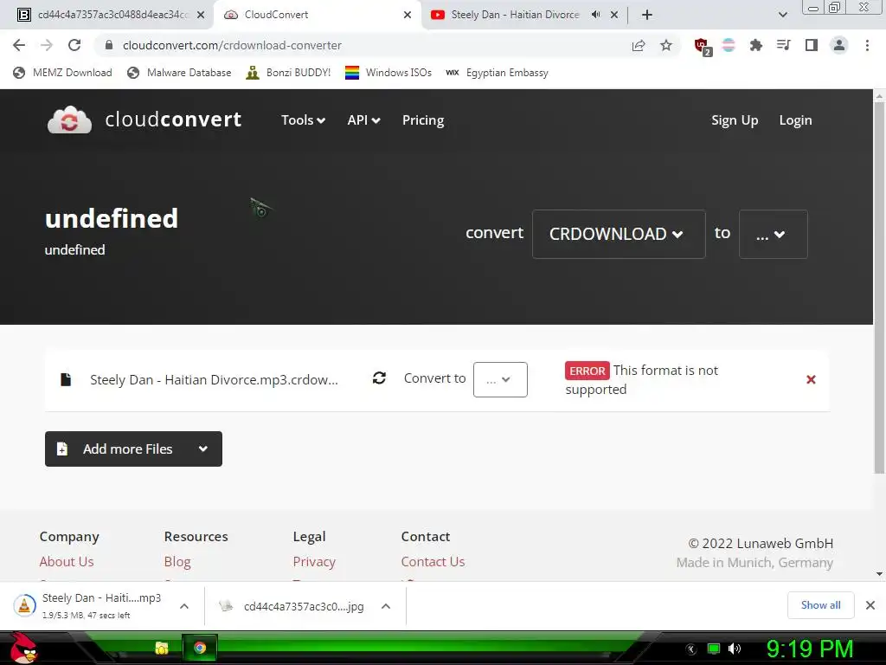Close the downloads bar
This screenshot has width=886, height=665.
coord(870,605)
